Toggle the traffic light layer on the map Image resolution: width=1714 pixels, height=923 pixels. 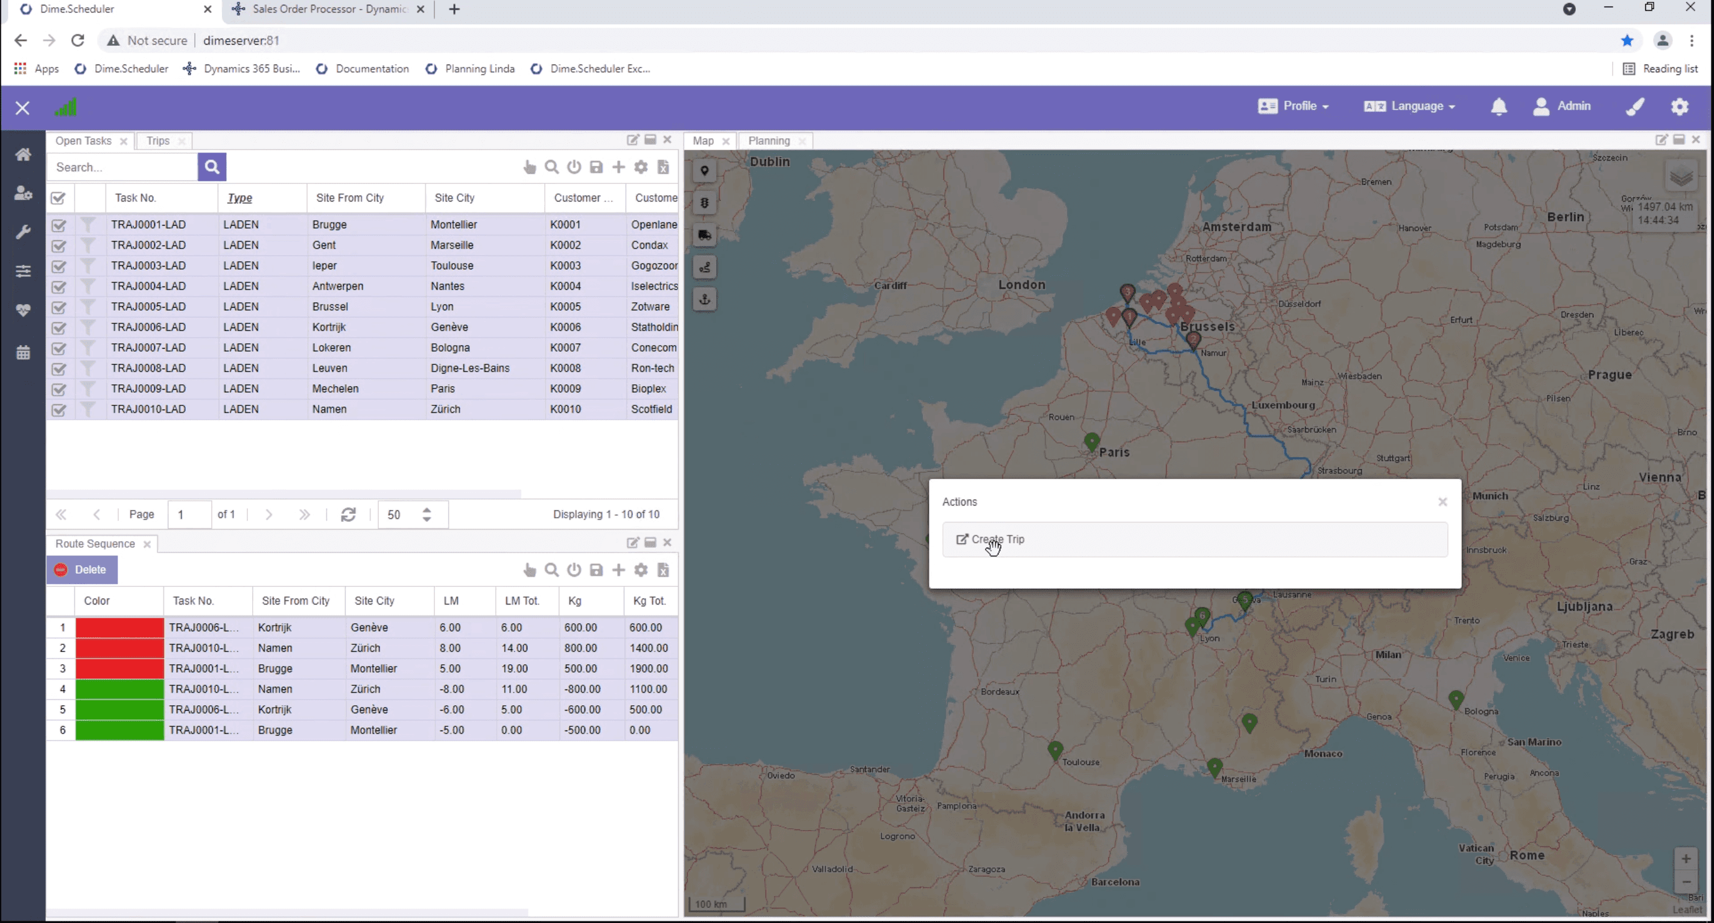[x=705, y=203]
